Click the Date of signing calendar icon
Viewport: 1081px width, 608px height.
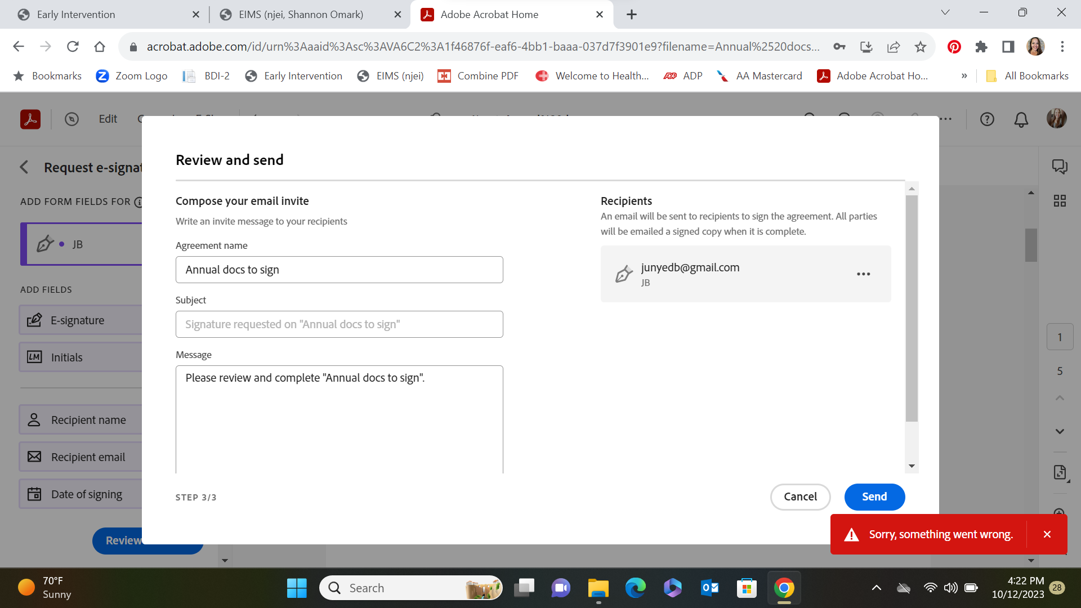coord(34,494)
